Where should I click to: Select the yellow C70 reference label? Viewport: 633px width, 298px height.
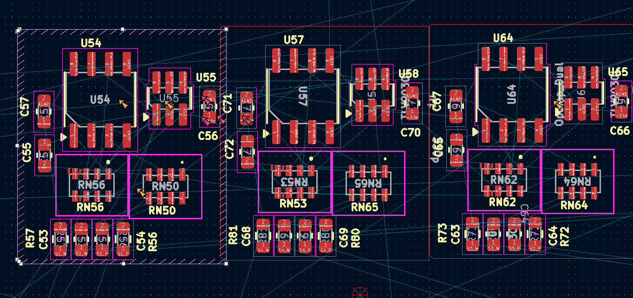pyautogui.click(x=411, y=133)
